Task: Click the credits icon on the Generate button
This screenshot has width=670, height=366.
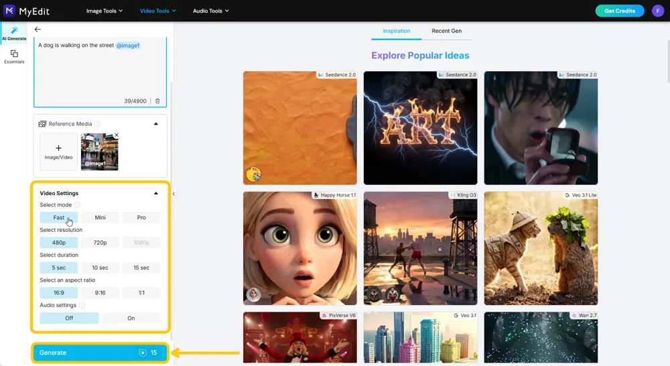Action: coord(143,353)
